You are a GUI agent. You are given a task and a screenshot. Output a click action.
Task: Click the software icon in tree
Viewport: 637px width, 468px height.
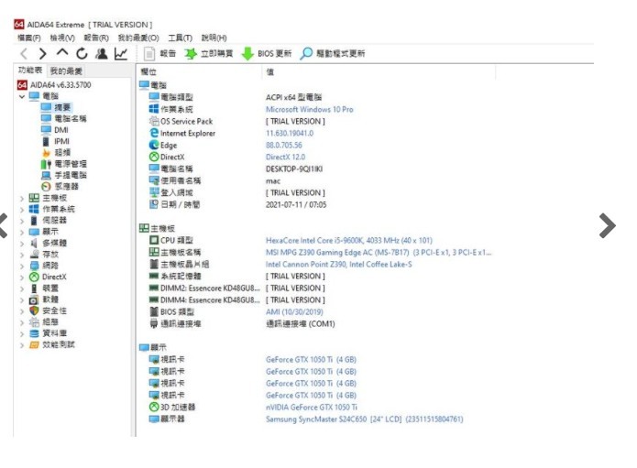(x=34, y=300)
